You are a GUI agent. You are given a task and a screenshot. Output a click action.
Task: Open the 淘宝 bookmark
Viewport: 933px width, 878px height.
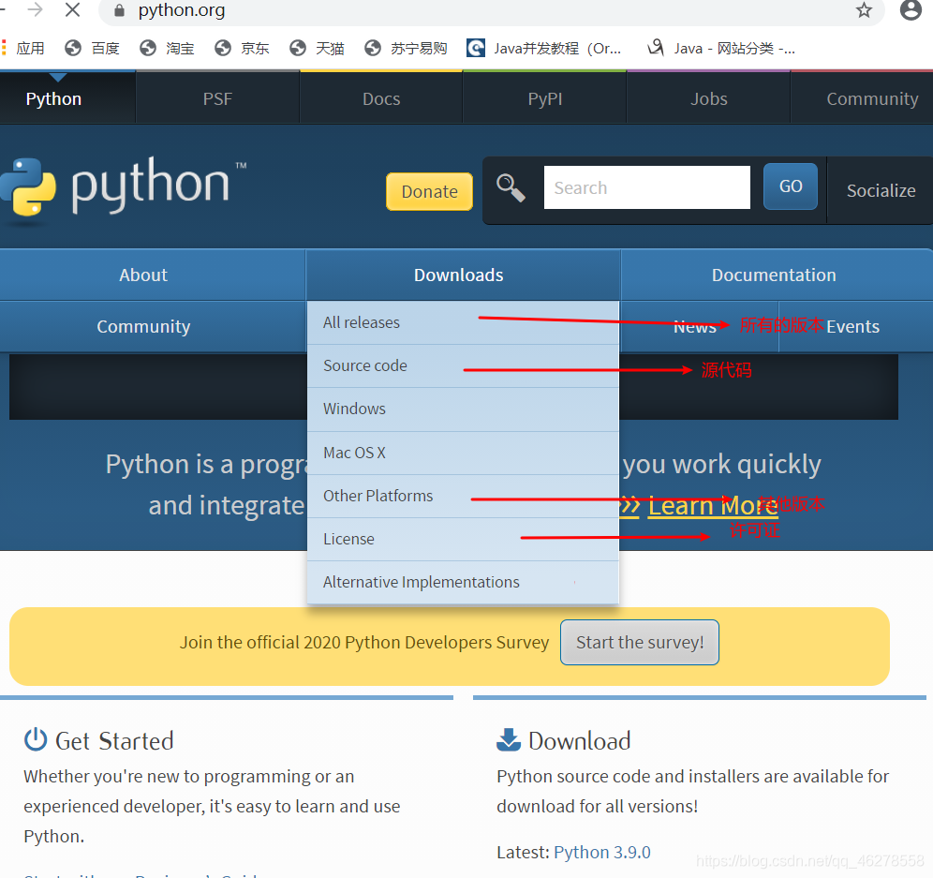pos(167,48)
